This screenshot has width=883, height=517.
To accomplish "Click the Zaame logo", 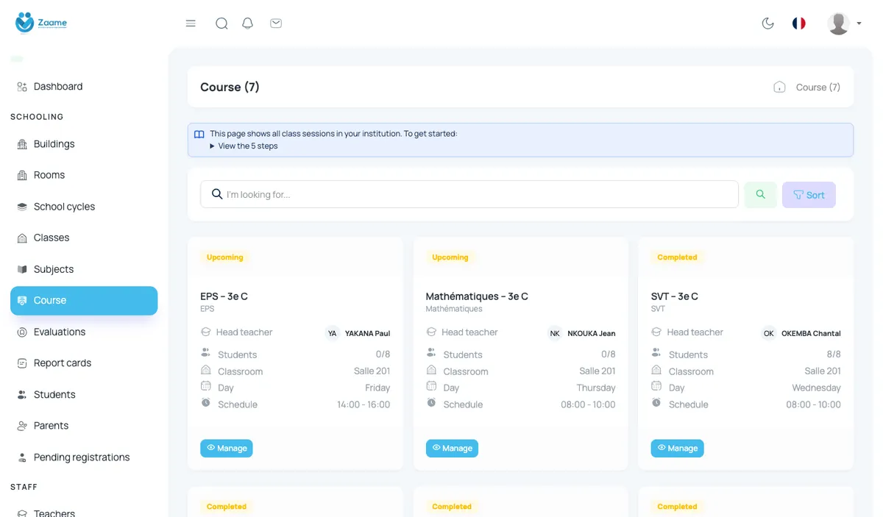I will (x=41, y=23).
